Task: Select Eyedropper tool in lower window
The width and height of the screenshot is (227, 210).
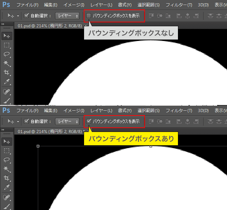Action: pyautogui.click(x=7, y=187)
